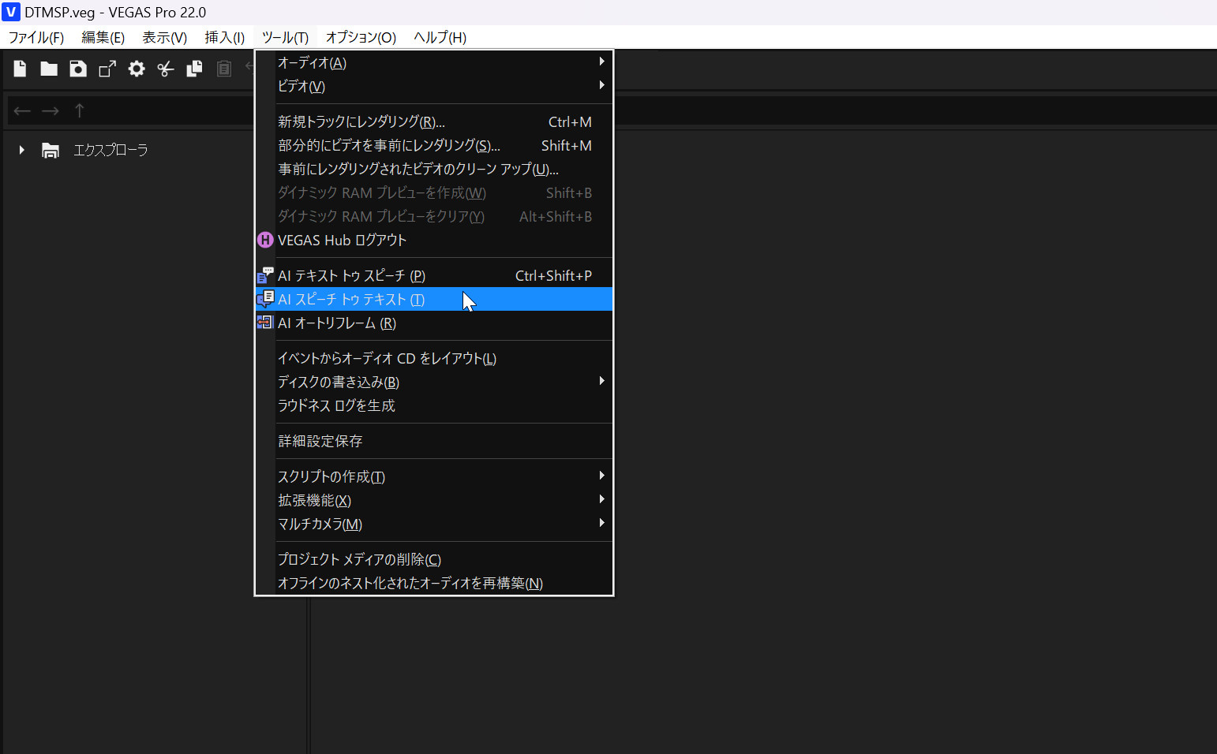The height and width of the screenshot is (754, 1217).
Task: Open the 編集(E) menu
Action: pyautogui.click(x=103, y=37)
